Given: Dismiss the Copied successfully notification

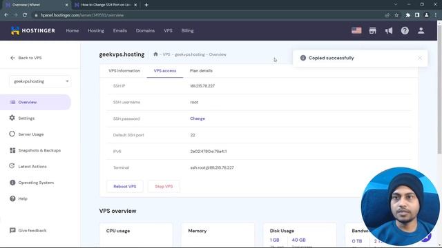Looking at the screenshot, I should (x=420, y=58).
